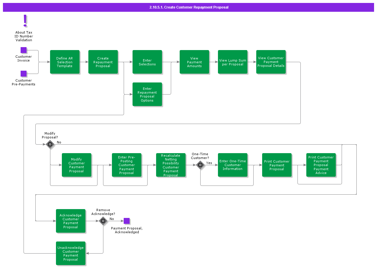
Task: Click the Enter Selections process box
Action: tap(147, 62)
